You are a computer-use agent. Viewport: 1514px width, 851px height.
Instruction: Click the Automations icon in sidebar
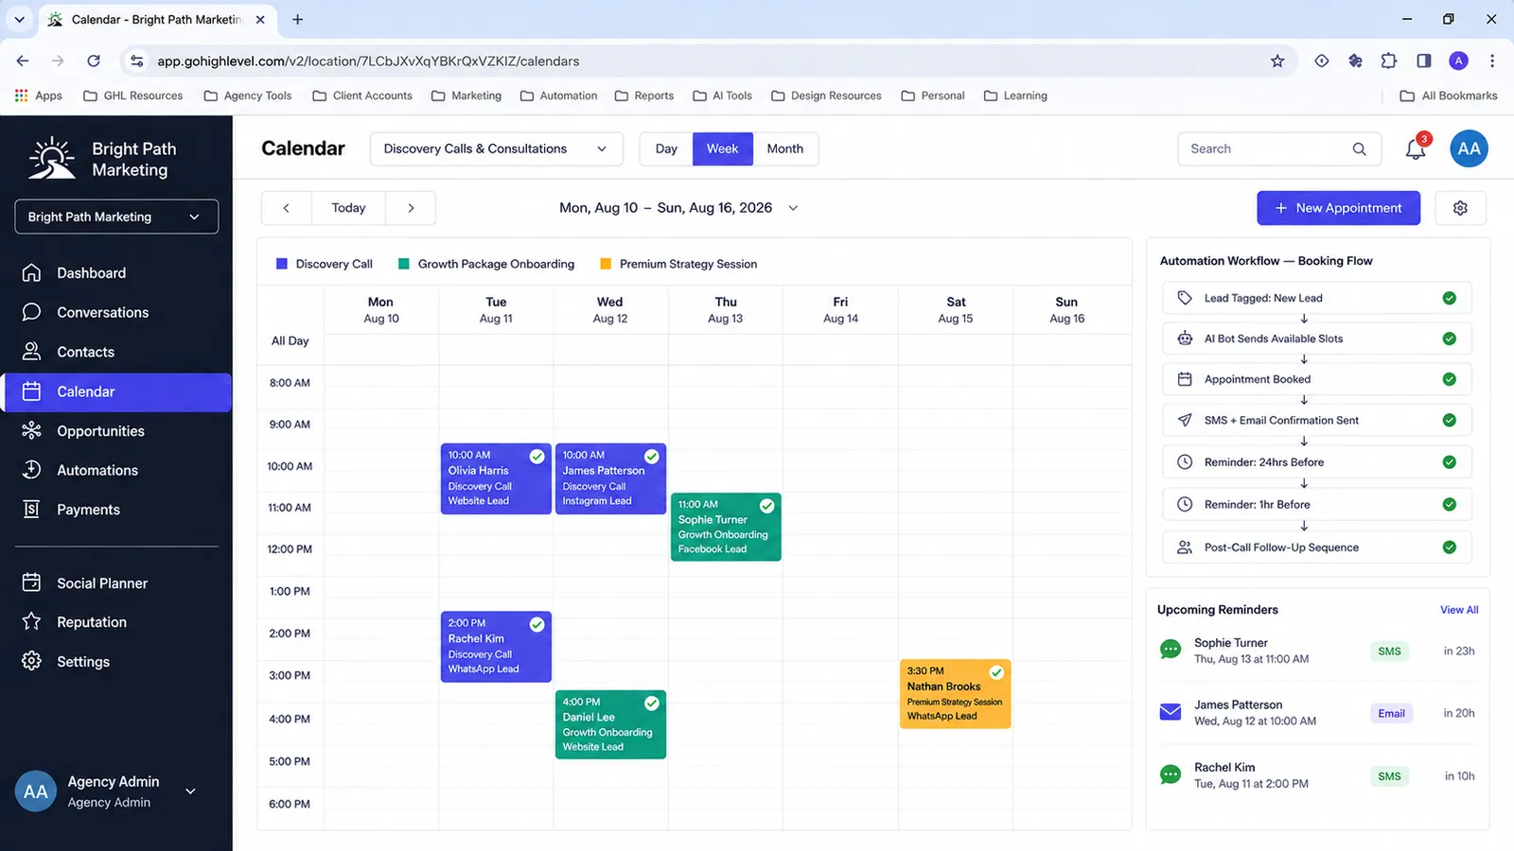pos(31,470)
